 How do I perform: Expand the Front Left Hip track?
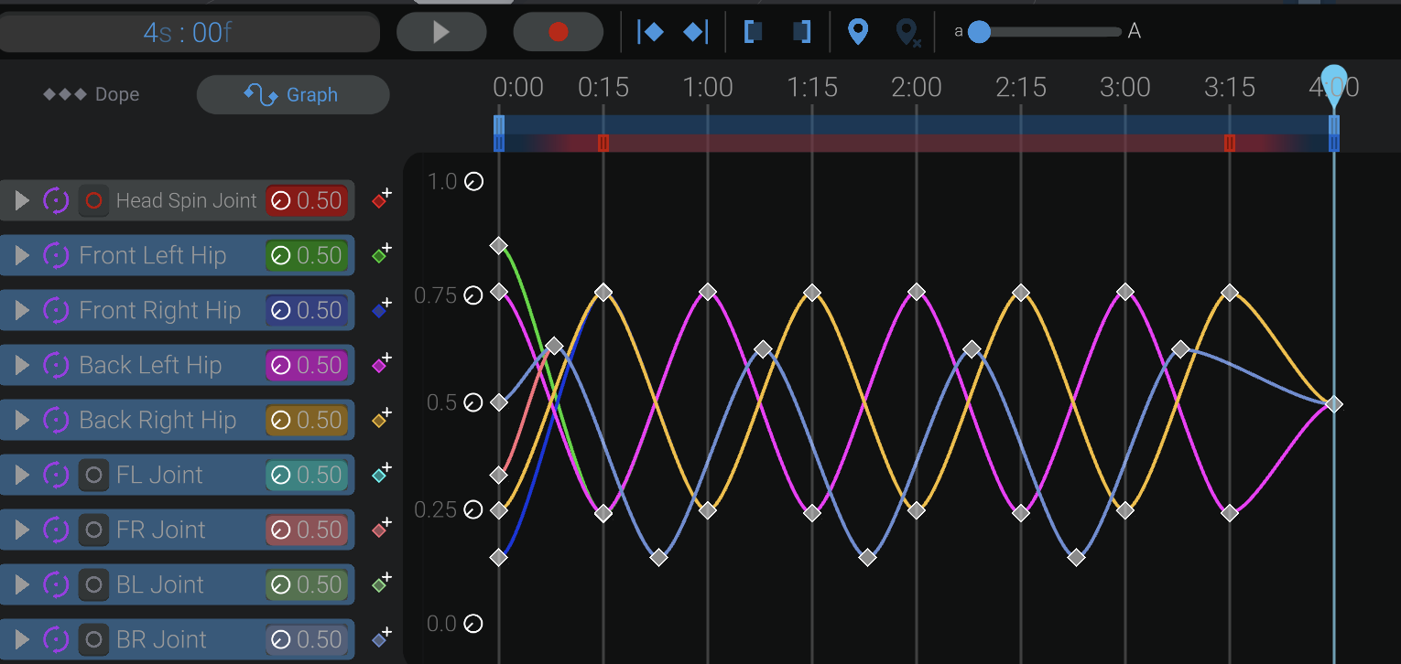23,255
